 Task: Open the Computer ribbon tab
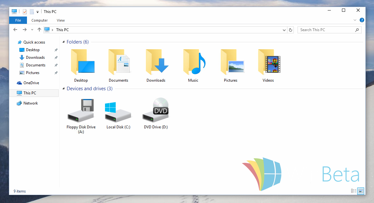tap(40, 20)
